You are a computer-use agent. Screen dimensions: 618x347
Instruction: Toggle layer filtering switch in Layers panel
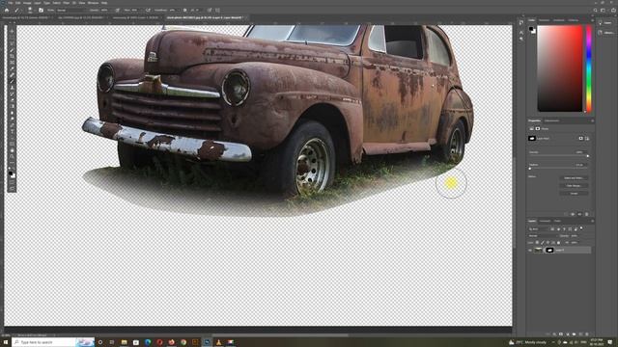581,228
